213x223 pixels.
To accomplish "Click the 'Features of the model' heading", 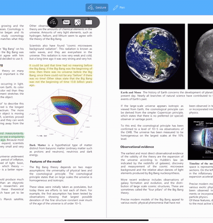I will pos(46,161).
